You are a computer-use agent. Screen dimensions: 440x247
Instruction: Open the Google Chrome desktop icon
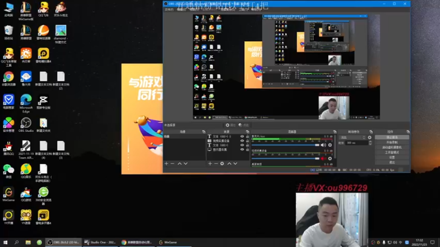coord(8,78)
